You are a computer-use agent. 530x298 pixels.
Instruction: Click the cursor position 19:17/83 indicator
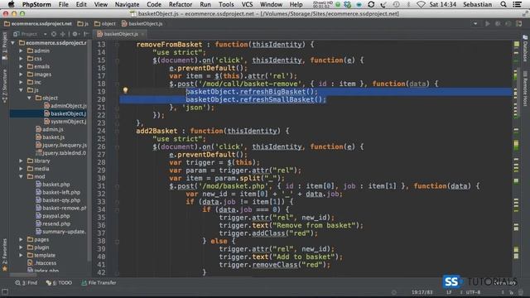[422, 292]
